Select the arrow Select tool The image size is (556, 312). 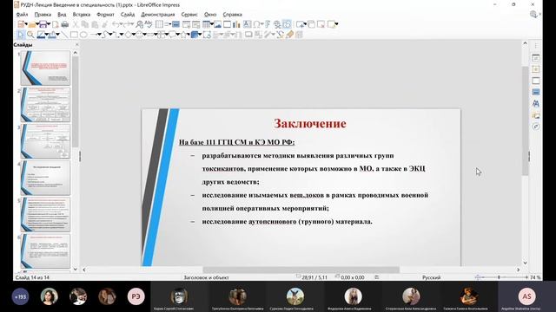pos(21,35)
